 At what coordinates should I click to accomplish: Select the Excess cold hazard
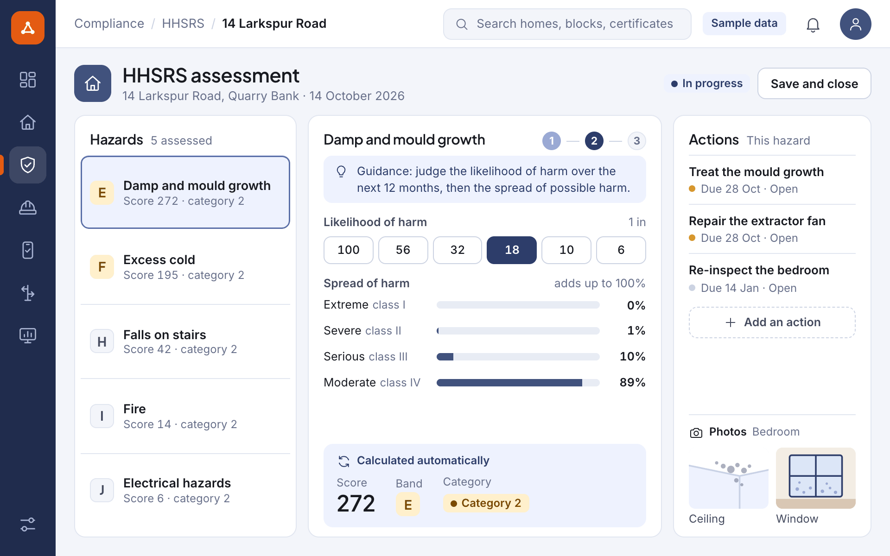[185, 267]
